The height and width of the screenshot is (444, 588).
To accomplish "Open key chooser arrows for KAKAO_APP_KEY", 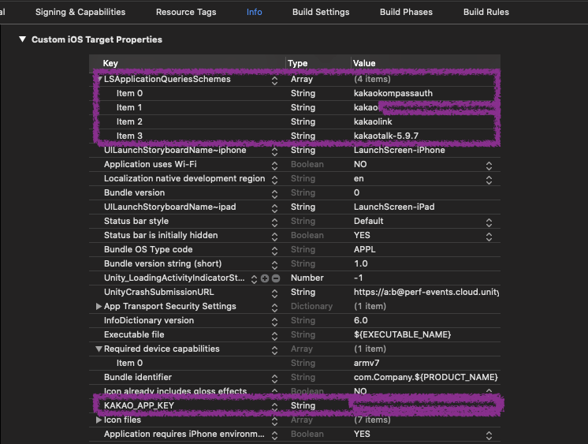I will tap(274, 406).
